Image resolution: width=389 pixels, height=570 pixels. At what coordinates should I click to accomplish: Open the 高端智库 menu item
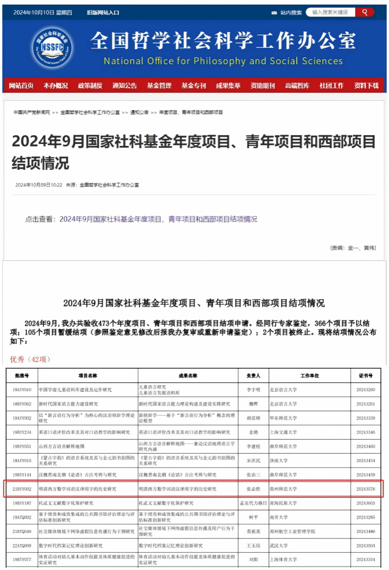click(297, 85)
